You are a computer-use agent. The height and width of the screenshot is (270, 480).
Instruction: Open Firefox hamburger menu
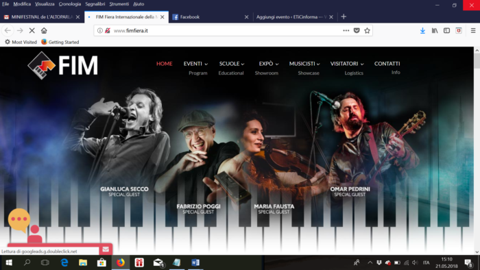(473, 31)
